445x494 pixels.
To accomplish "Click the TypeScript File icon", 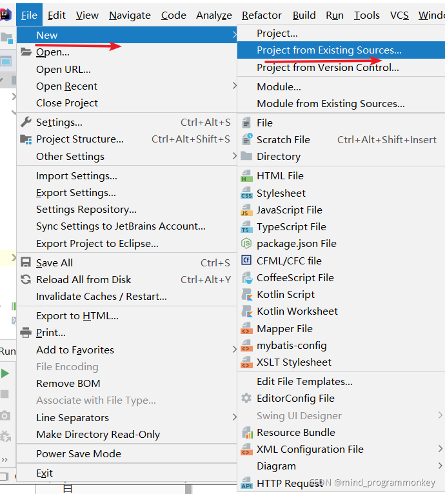I will coord(246,227).
